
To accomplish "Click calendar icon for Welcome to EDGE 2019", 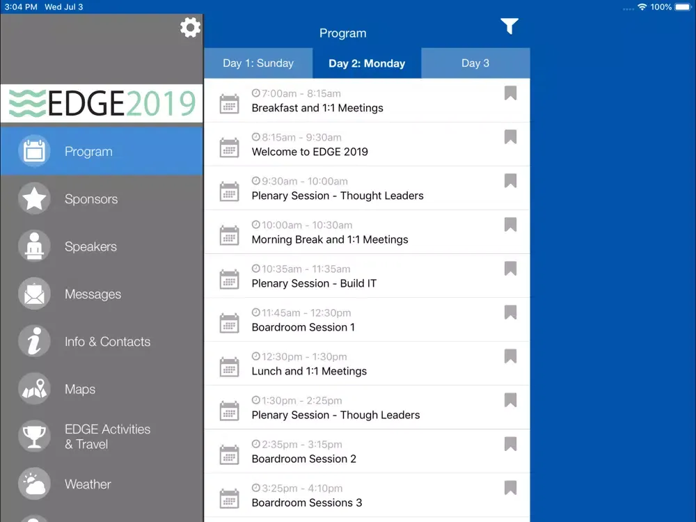I will [x=230, y=148].
